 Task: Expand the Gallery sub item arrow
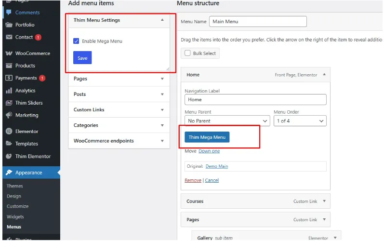click(335, 238)
